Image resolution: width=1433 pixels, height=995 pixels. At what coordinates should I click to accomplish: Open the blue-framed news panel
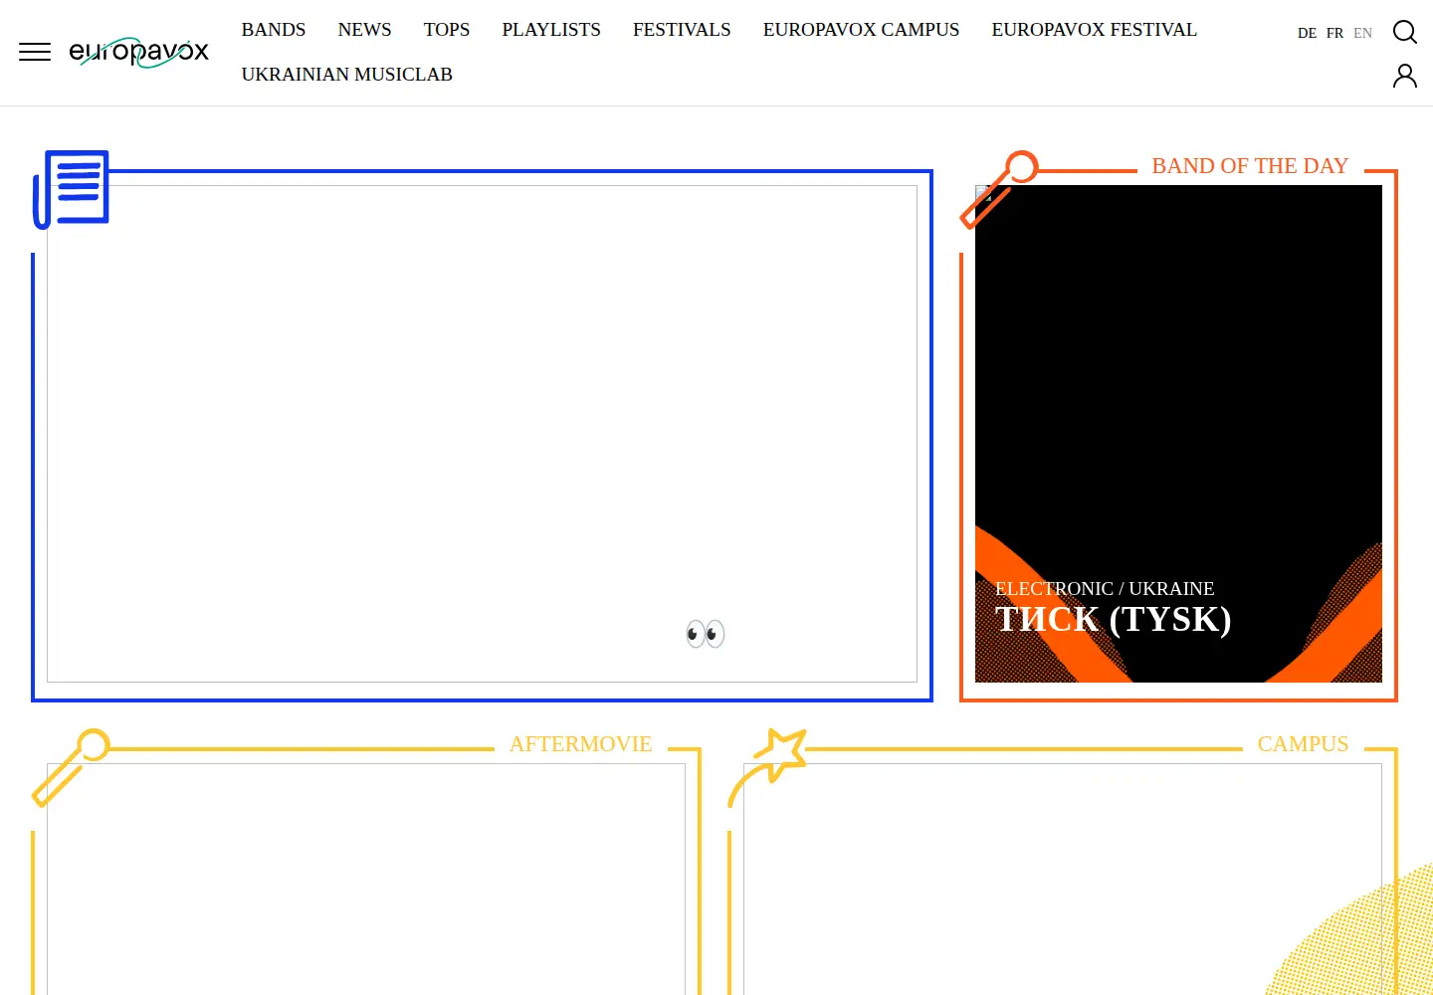482,434
